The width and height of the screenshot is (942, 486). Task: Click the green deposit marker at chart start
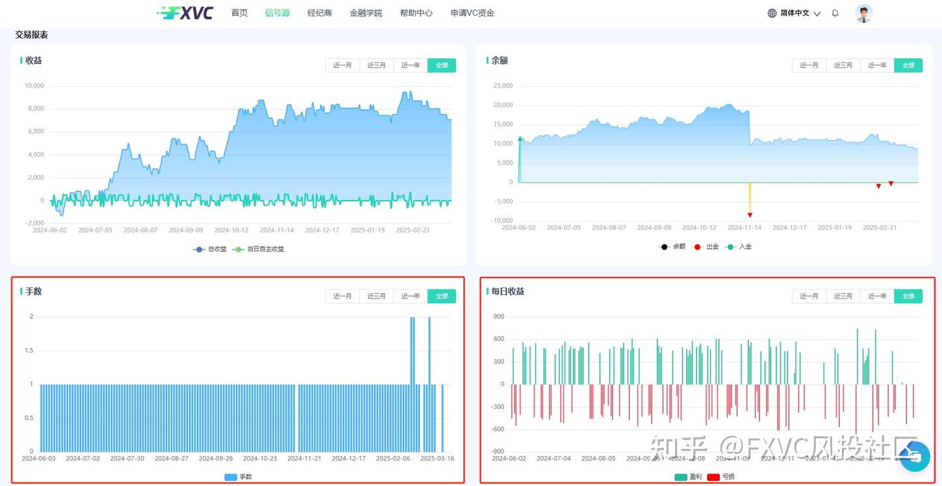(x=520, y=138)
